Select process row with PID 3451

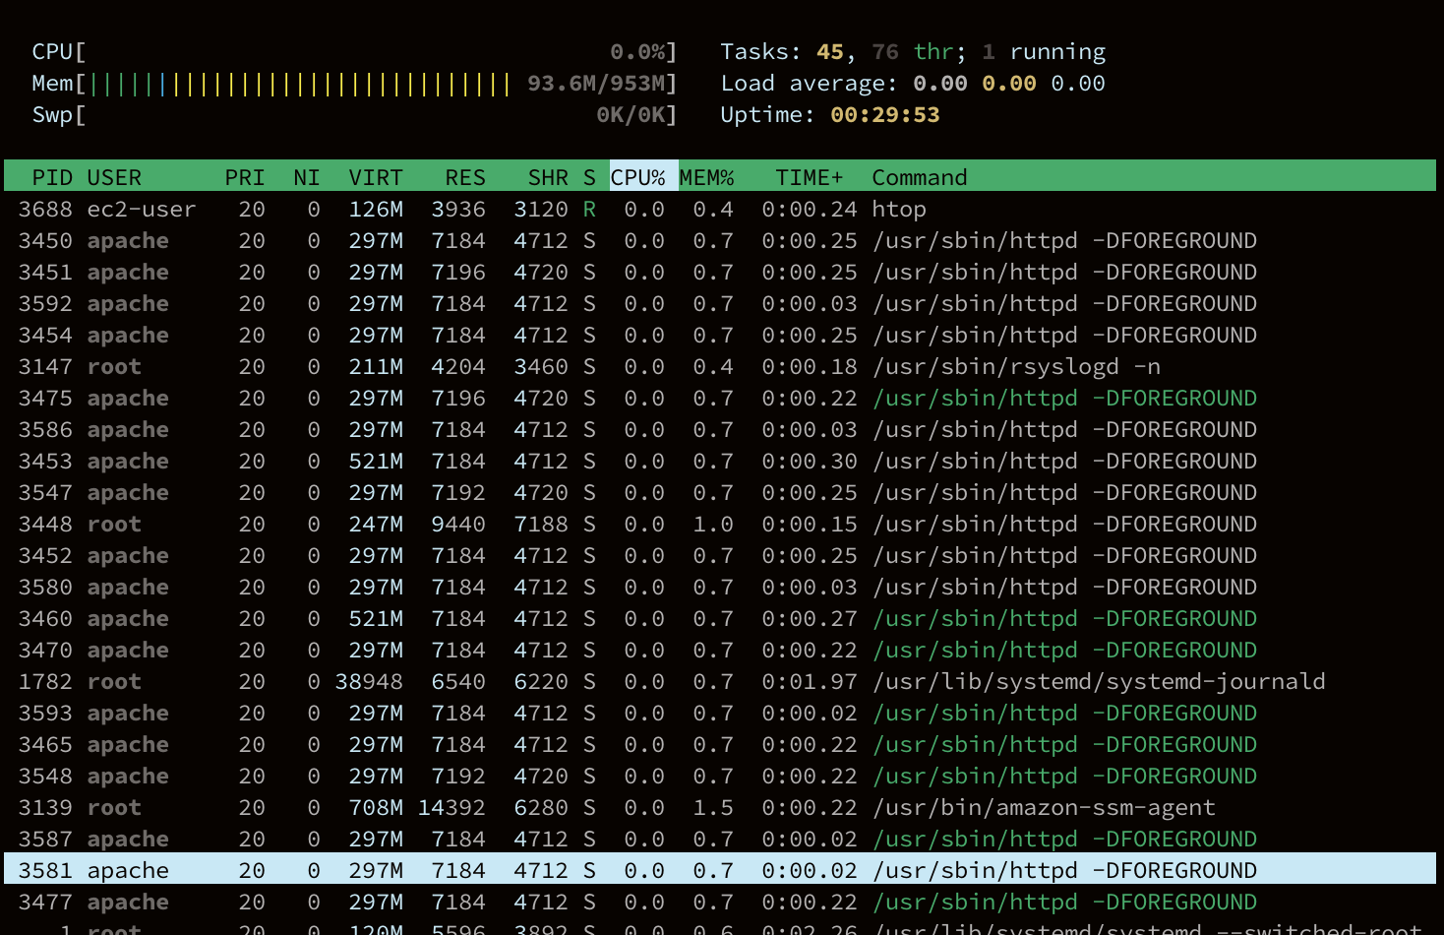pyautogui.click(x=720, y=272)
